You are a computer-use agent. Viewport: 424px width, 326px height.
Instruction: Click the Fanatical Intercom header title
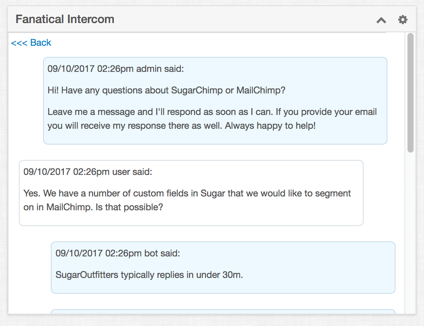pyautogui.click(x=65, y=20)
